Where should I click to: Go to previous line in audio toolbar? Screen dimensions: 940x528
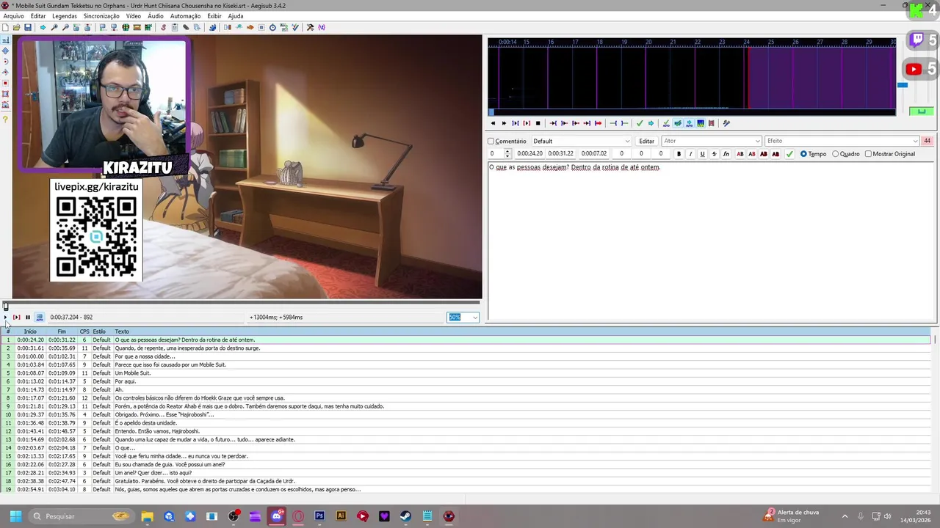493,123
